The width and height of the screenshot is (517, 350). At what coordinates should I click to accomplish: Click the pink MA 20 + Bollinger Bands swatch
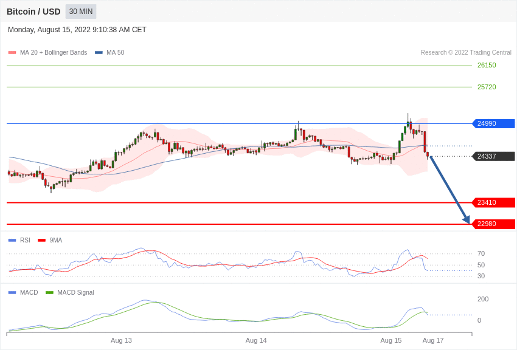tap(12, 52)
